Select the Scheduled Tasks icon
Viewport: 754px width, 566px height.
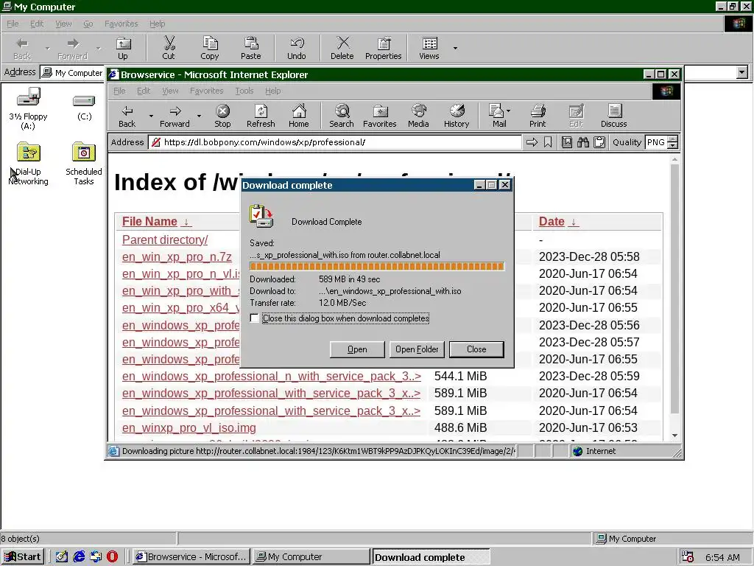pos(84,152)
